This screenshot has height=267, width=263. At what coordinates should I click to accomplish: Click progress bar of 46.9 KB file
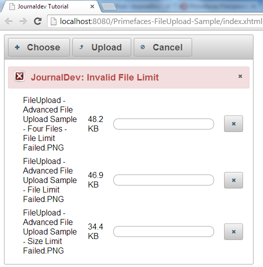(164, 180)
